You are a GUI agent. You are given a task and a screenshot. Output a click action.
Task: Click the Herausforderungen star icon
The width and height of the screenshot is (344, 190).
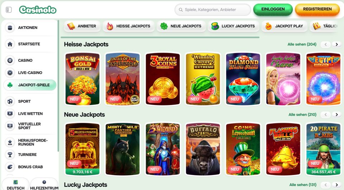[10, 142]
